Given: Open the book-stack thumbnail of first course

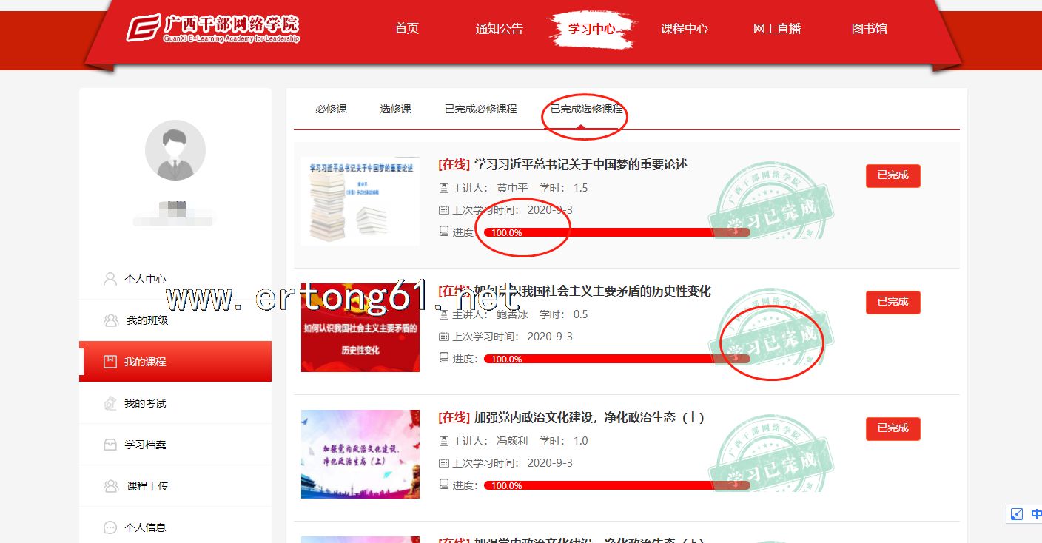Looking at the screenshot, I should coord(360,200).
